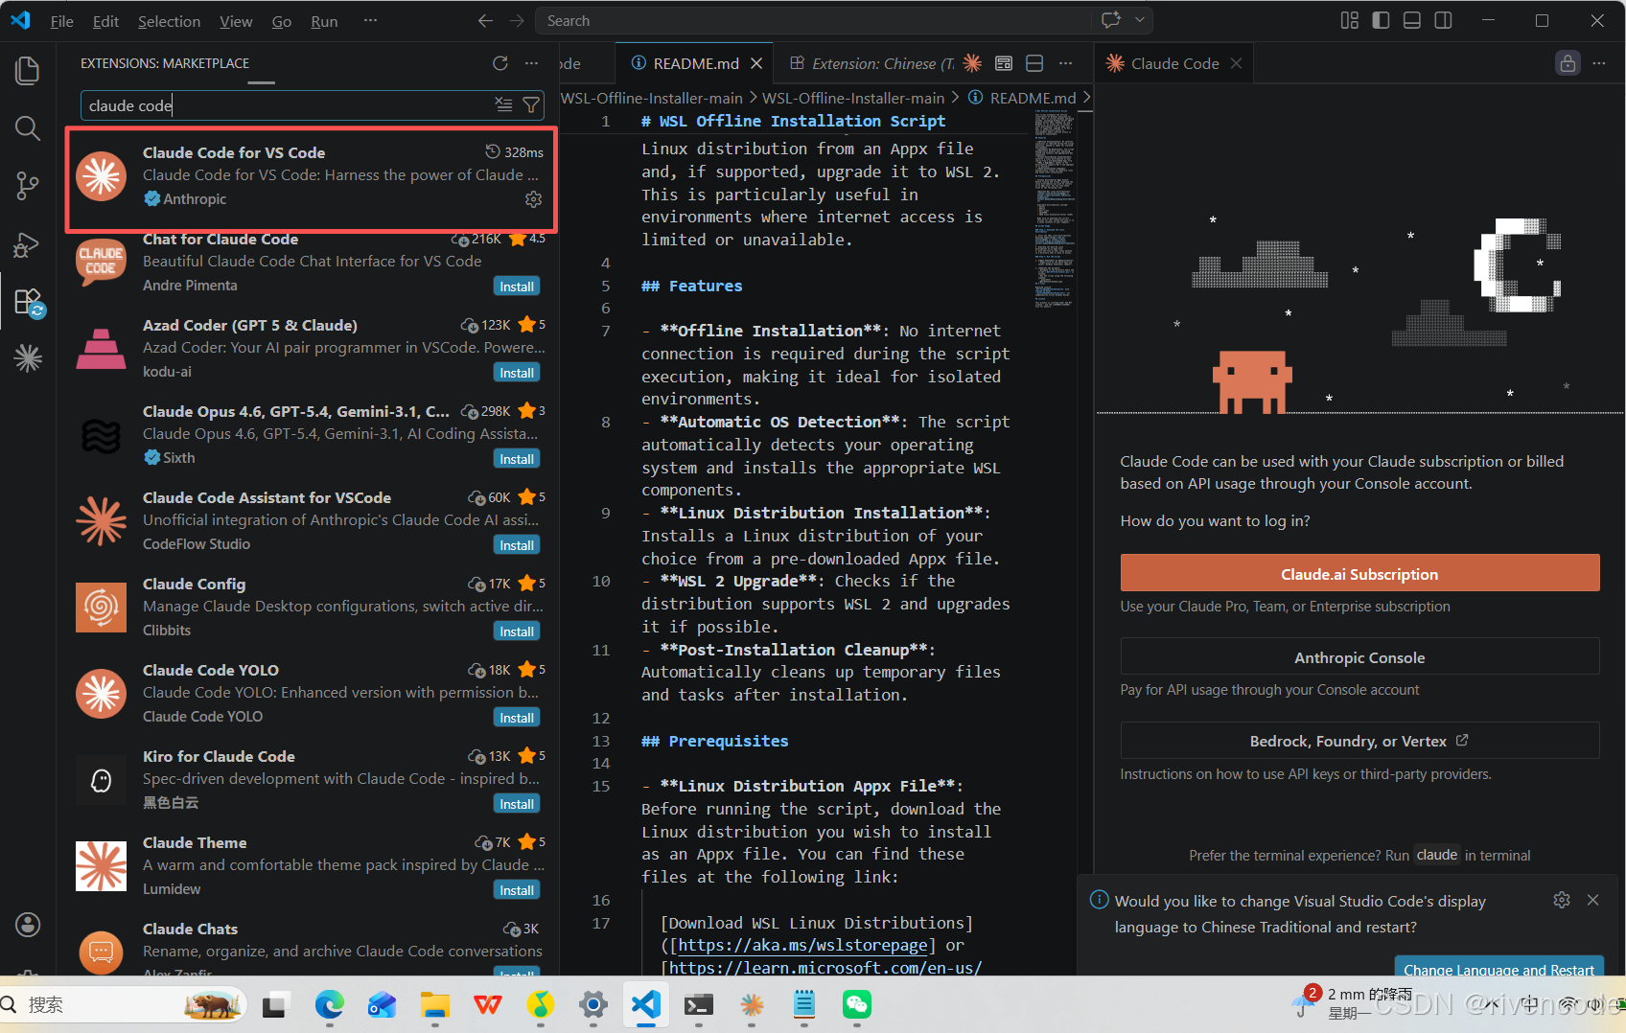Toggle the lock group icon in Claude panel
This screenshot has width=1626, height=1033.
[x=1568, y=63]
